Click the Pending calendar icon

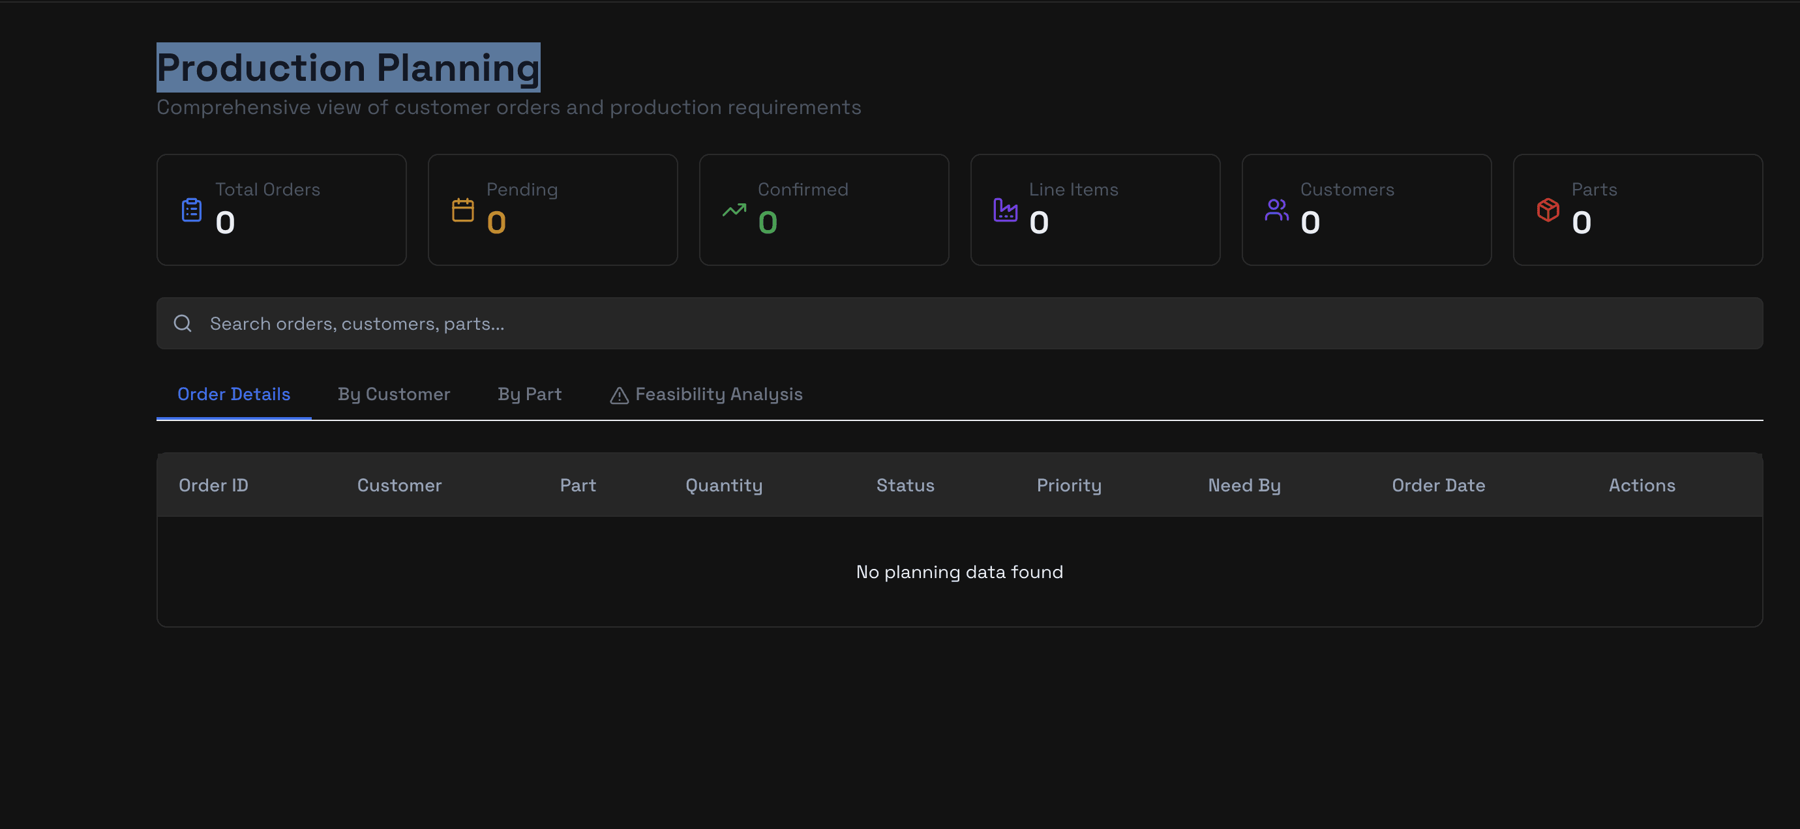click(x=462, y=211)
